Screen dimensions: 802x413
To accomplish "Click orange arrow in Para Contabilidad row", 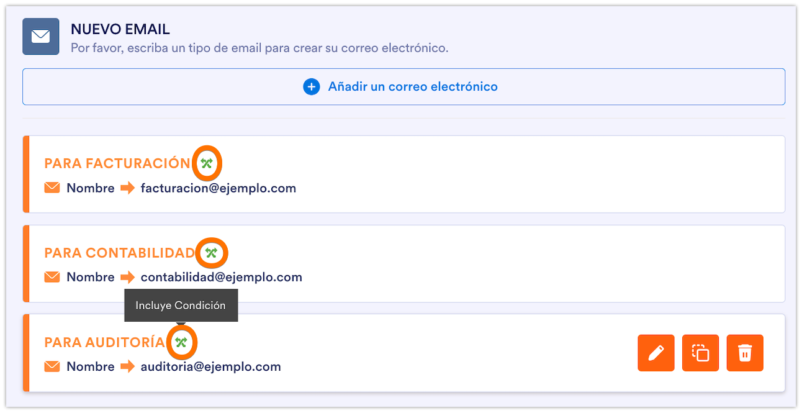I will pyautogui.click(x=128, y=277).
